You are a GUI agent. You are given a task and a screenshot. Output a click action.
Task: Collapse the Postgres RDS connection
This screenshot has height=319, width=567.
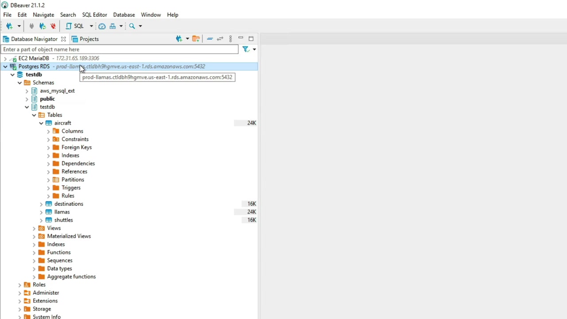(x=5, y=66)
